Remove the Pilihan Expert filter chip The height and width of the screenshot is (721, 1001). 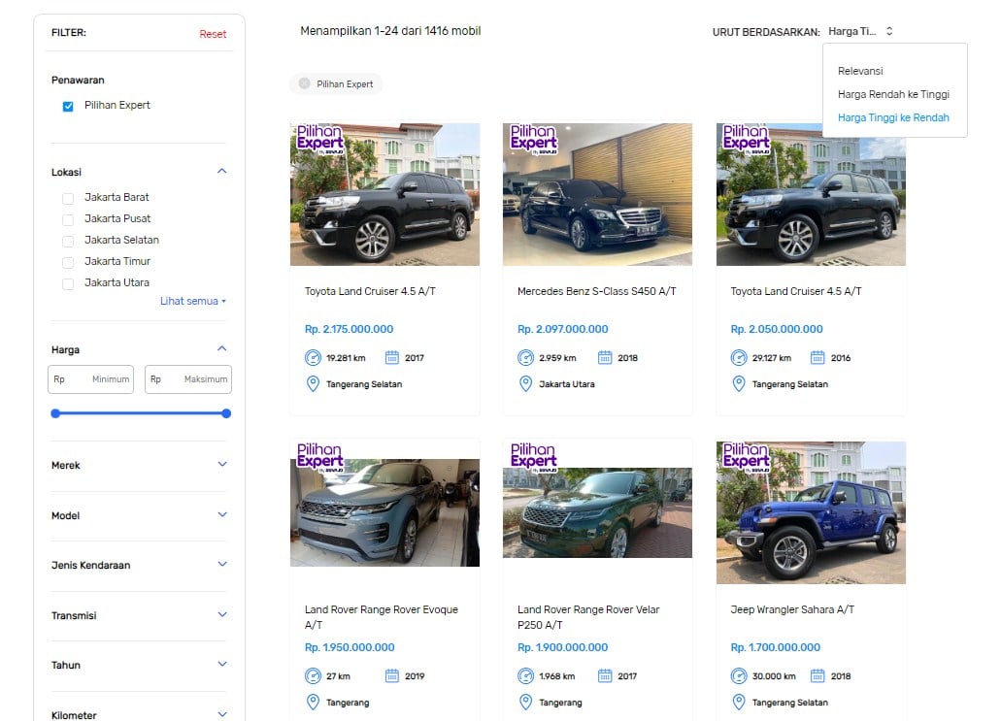click(304, 83)
